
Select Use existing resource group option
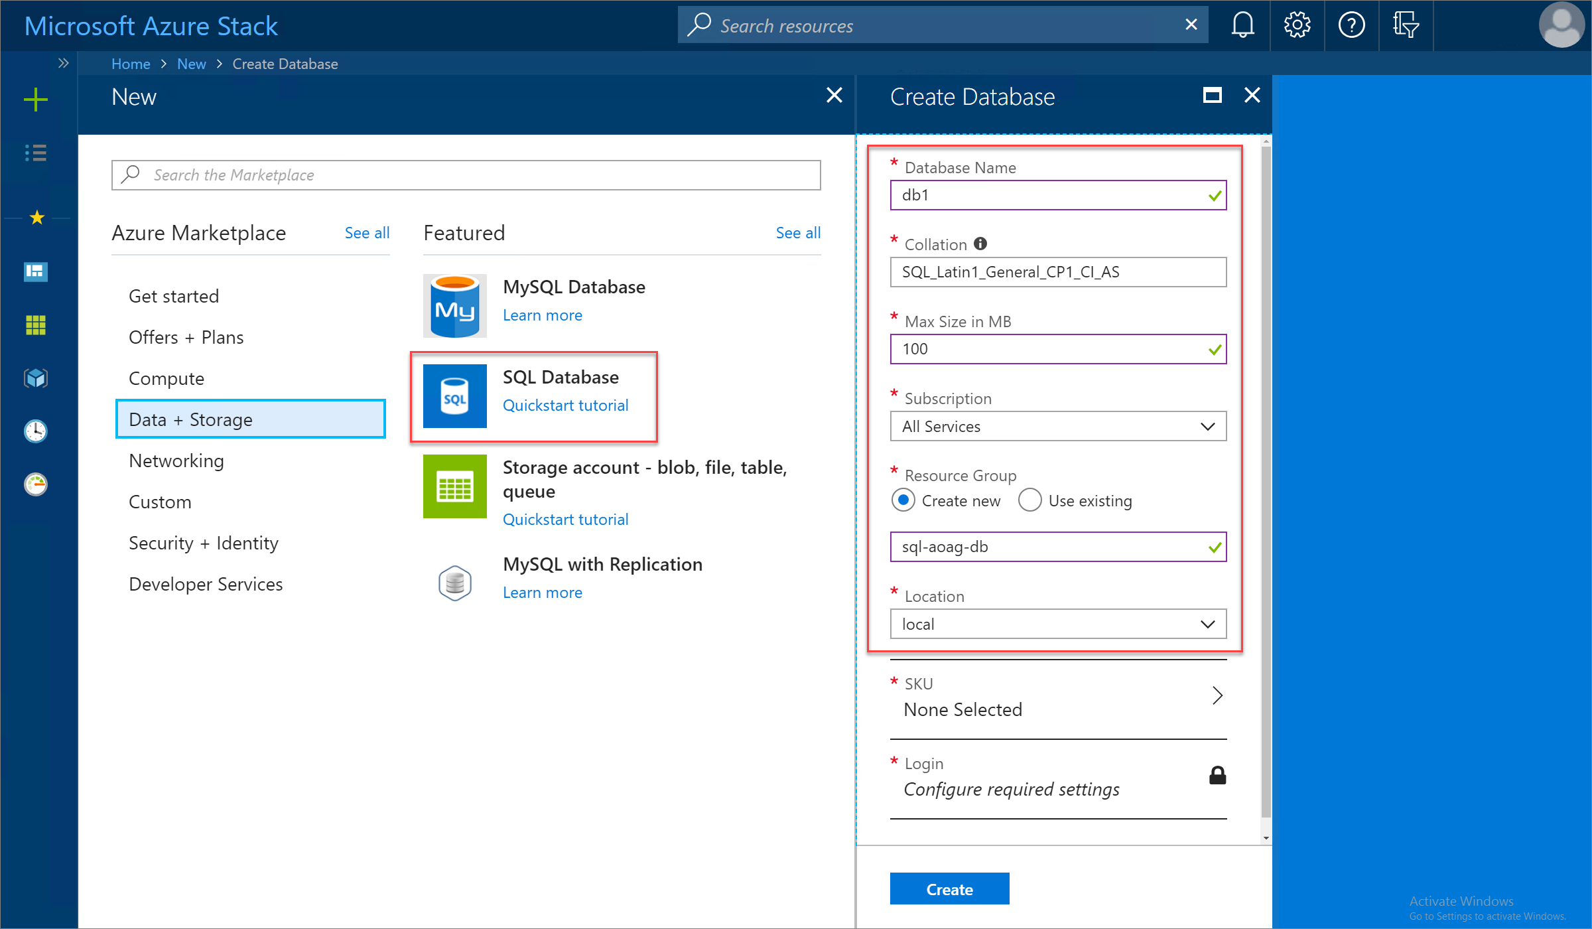click(x=1027, y=501)
